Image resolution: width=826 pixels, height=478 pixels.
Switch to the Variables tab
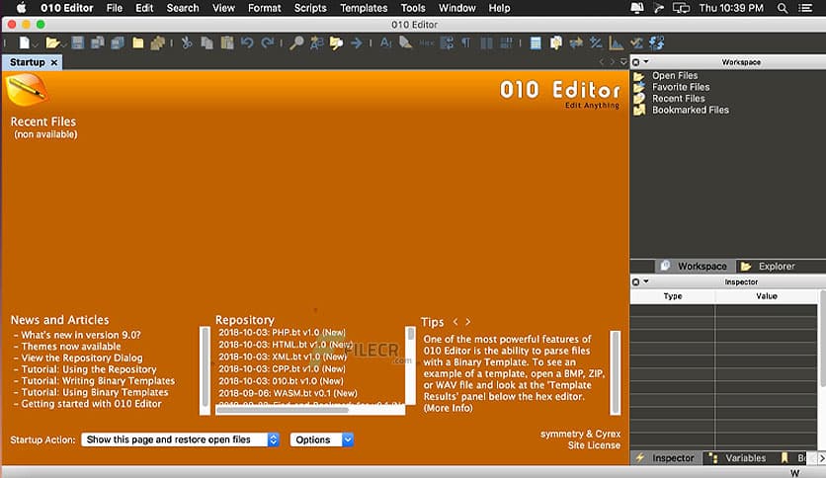[737, 458]
